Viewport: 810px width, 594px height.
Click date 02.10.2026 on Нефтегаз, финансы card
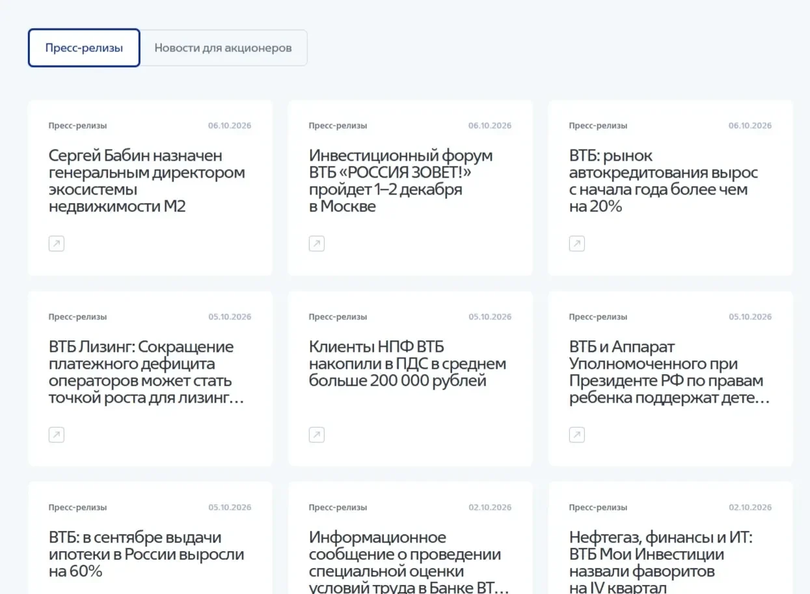(750, 507)
